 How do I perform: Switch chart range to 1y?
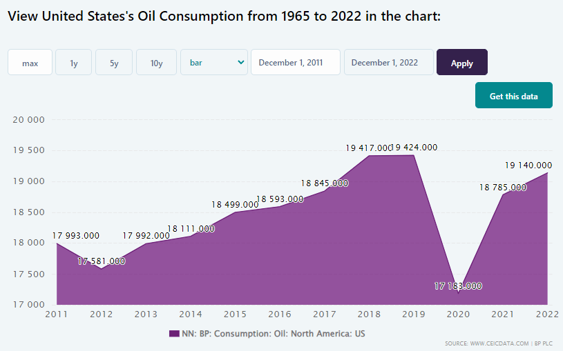point(73,63)
